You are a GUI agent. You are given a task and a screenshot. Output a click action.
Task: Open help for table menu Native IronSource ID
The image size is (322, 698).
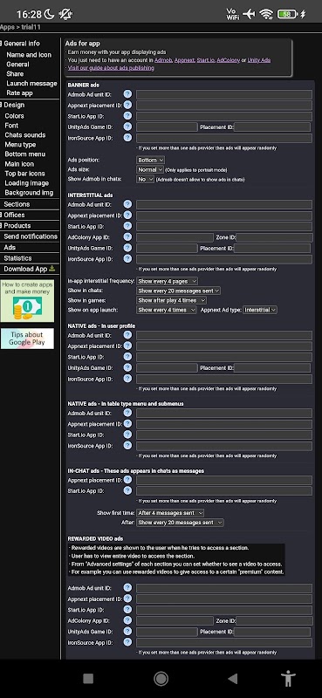tap(127, 445)
